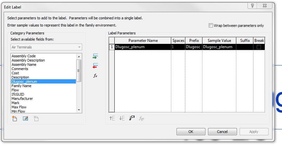Select Family Name field
The image size is (282, 148).
coord(43,86)
